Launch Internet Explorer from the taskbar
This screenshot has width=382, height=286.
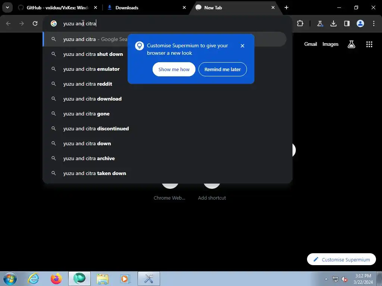click(33, 279)
